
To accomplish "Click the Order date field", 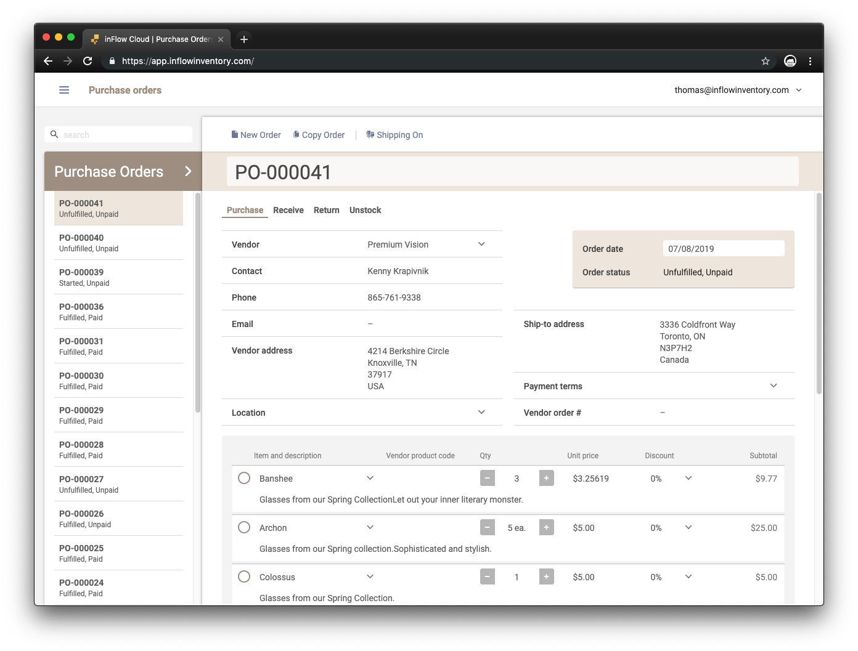I will coord(724,248).
